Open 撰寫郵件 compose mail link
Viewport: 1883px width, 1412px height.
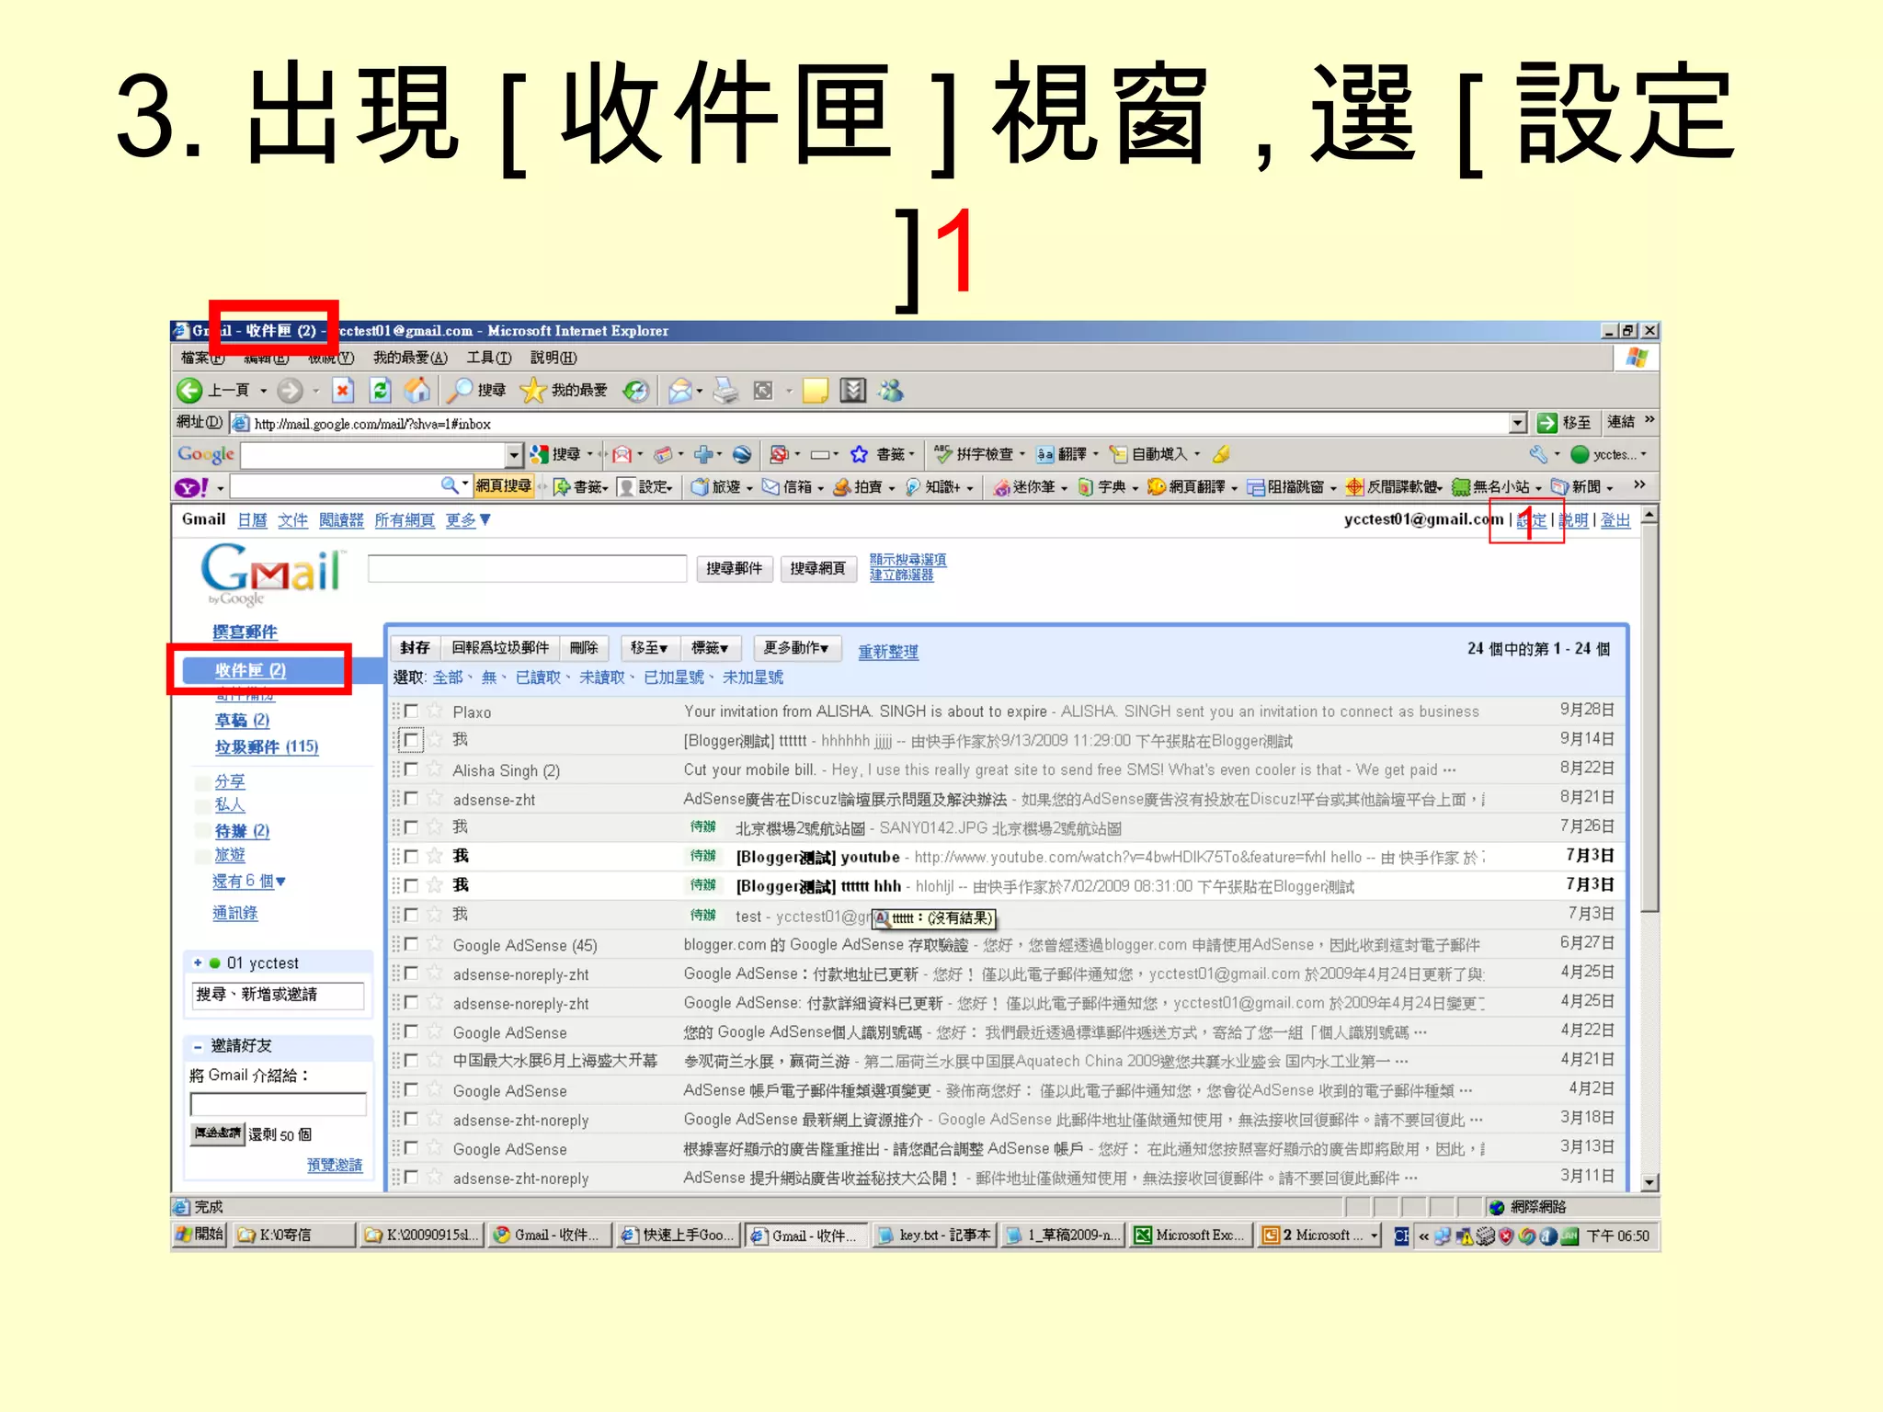(245, 632)
